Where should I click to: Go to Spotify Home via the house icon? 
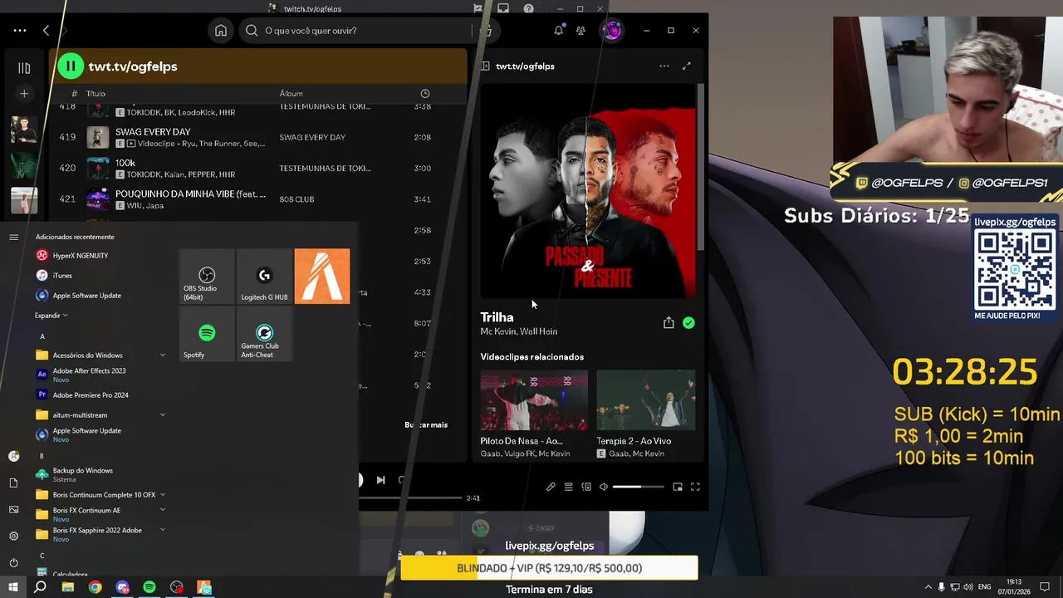point(220,31)
